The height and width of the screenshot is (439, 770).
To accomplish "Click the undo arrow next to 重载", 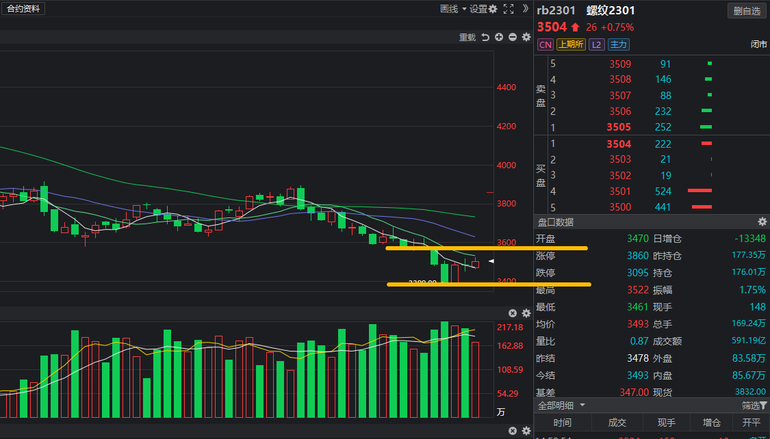I will tap(485, 38).
